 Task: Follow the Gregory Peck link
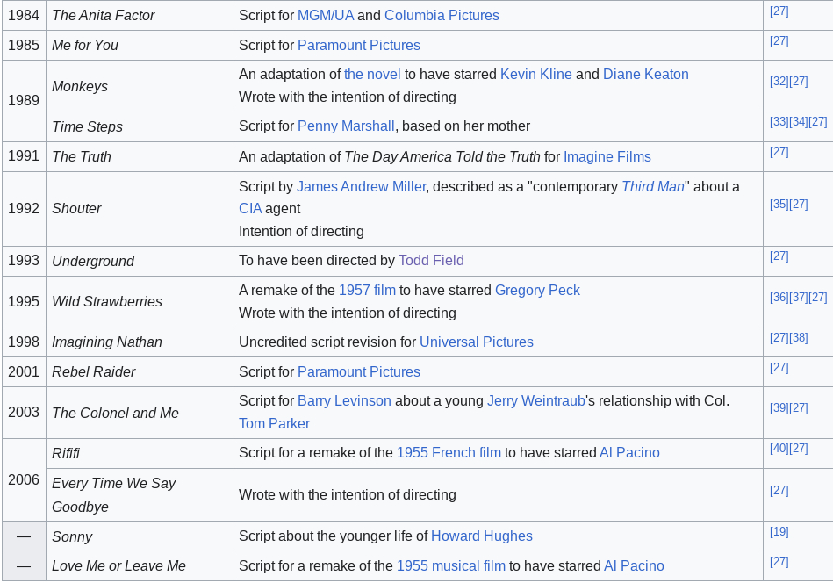(537, 291)
